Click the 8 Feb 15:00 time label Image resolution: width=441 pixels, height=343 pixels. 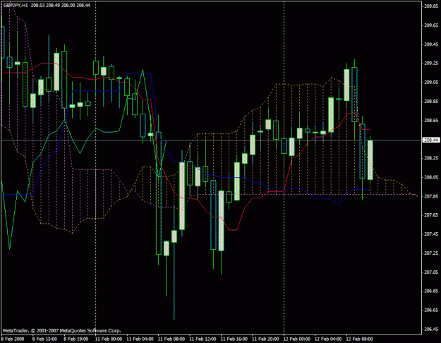click(44, 339)
